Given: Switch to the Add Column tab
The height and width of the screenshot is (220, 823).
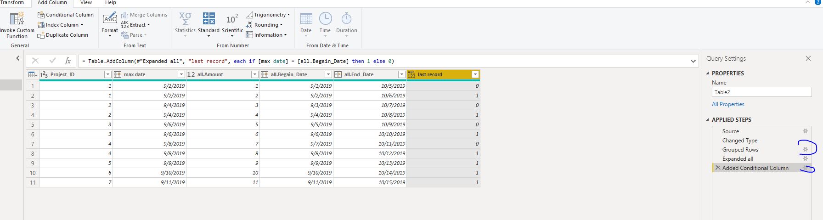Looking at the screenshot, I should coord(52,3).
